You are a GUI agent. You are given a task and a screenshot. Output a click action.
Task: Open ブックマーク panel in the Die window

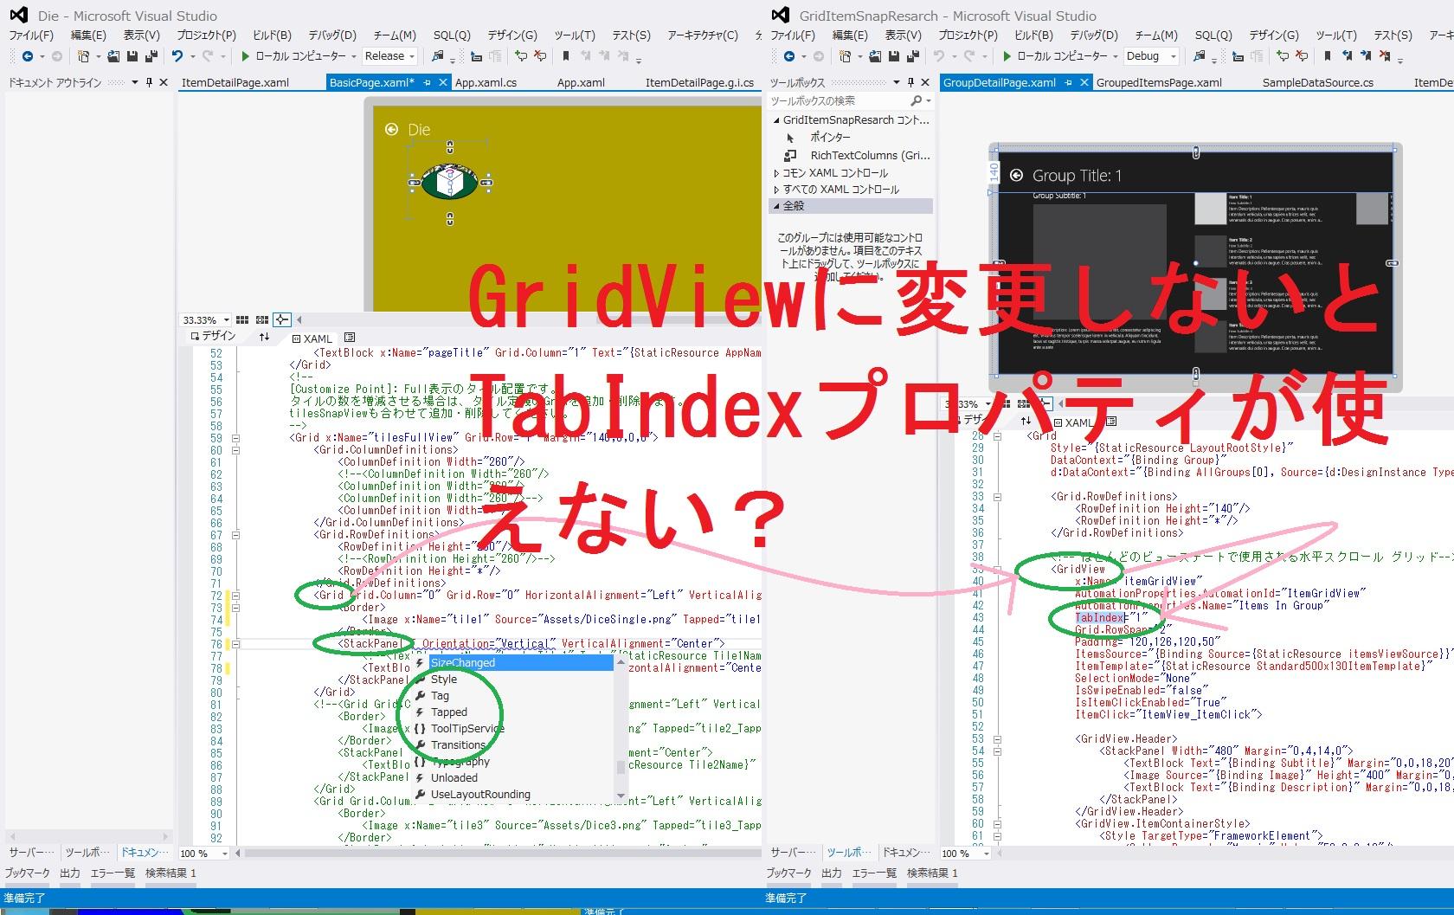pyautogui.click(x=28, y=873)
